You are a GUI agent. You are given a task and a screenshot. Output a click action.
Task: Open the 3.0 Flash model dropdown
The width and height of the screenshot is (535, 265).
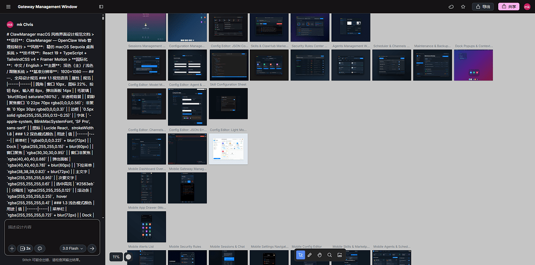pyautogui.click(x=73, y=248)
